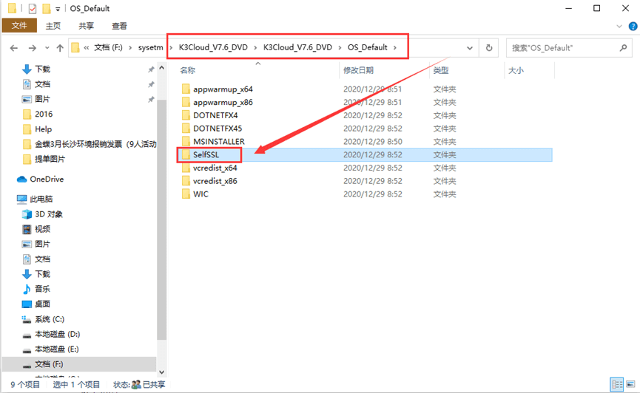Click sidebar scrollbar down arrow
The height and width of the screenshot is (393, 640).
tap(161, 372)
